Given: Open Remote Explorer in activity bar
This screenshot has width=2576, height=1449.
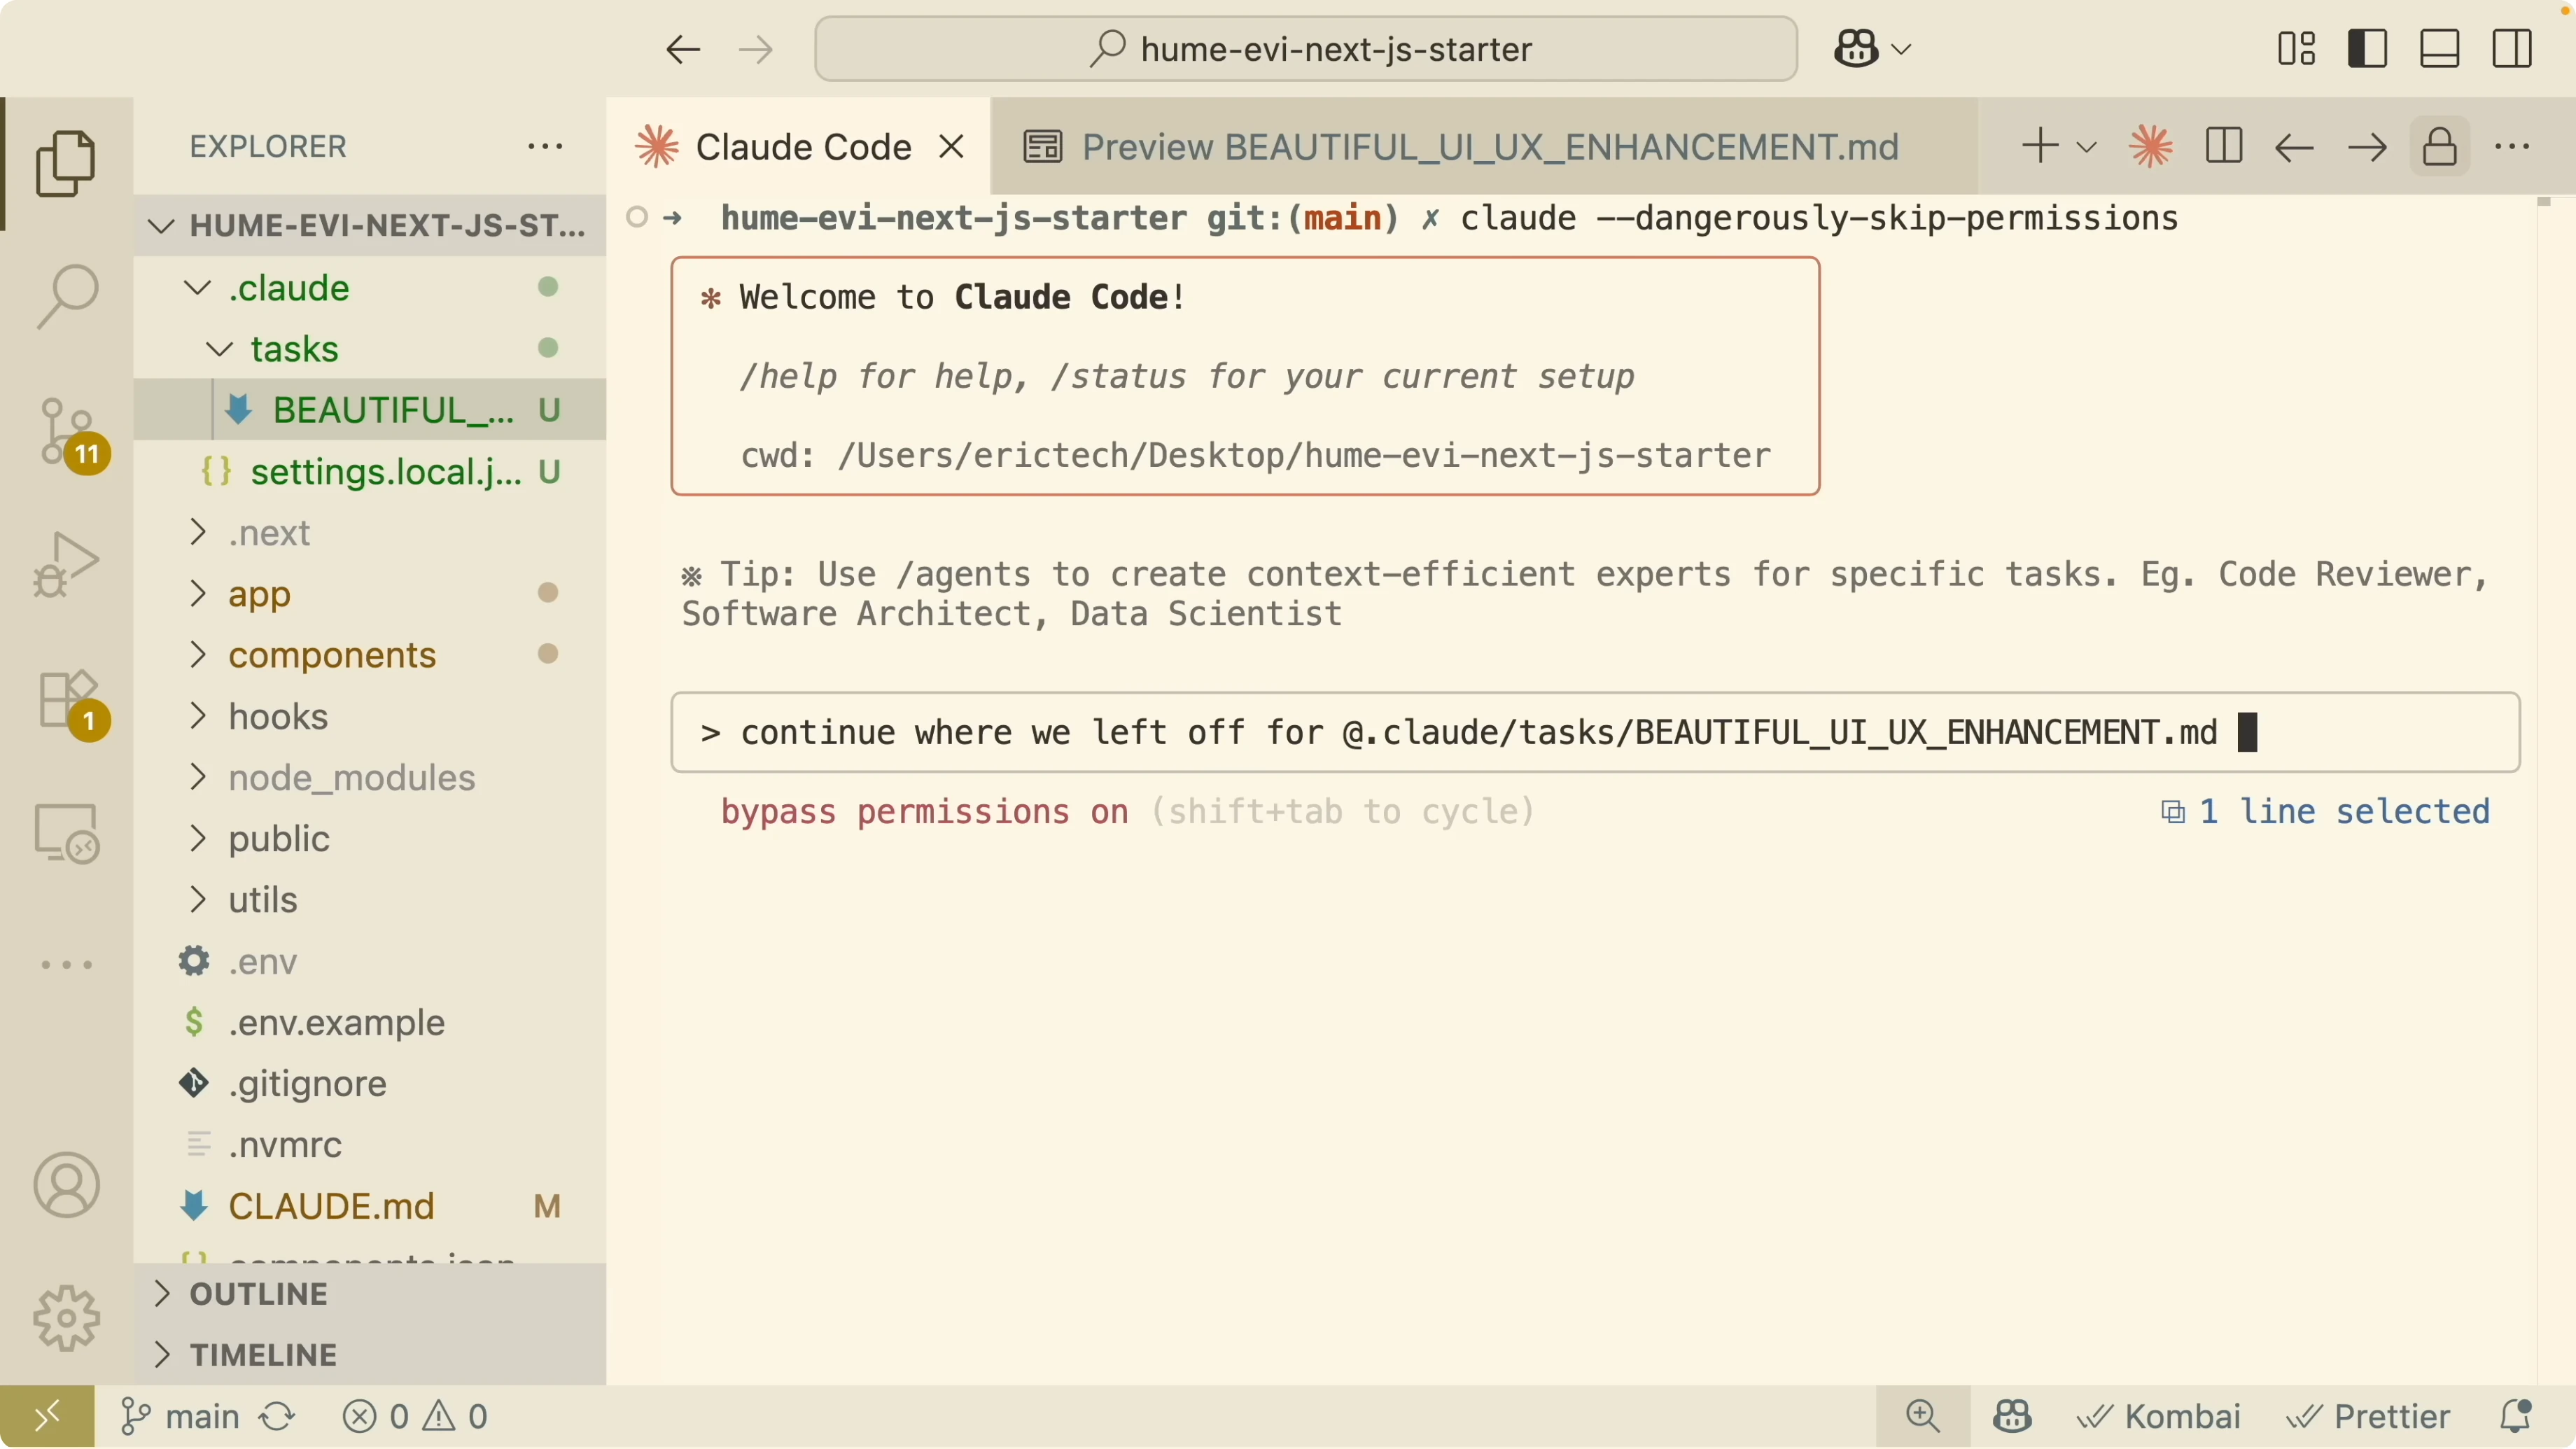Looking at the screenshot, I should (67, 833).
